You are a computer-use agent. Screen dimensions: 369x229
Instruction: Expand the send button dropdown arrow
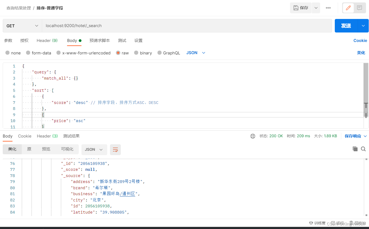coord(363,26)
